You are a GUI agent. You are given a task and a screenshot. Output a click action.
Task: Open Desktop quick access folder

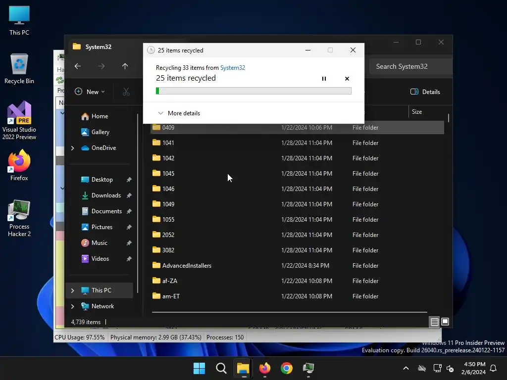tap(97, 180)
